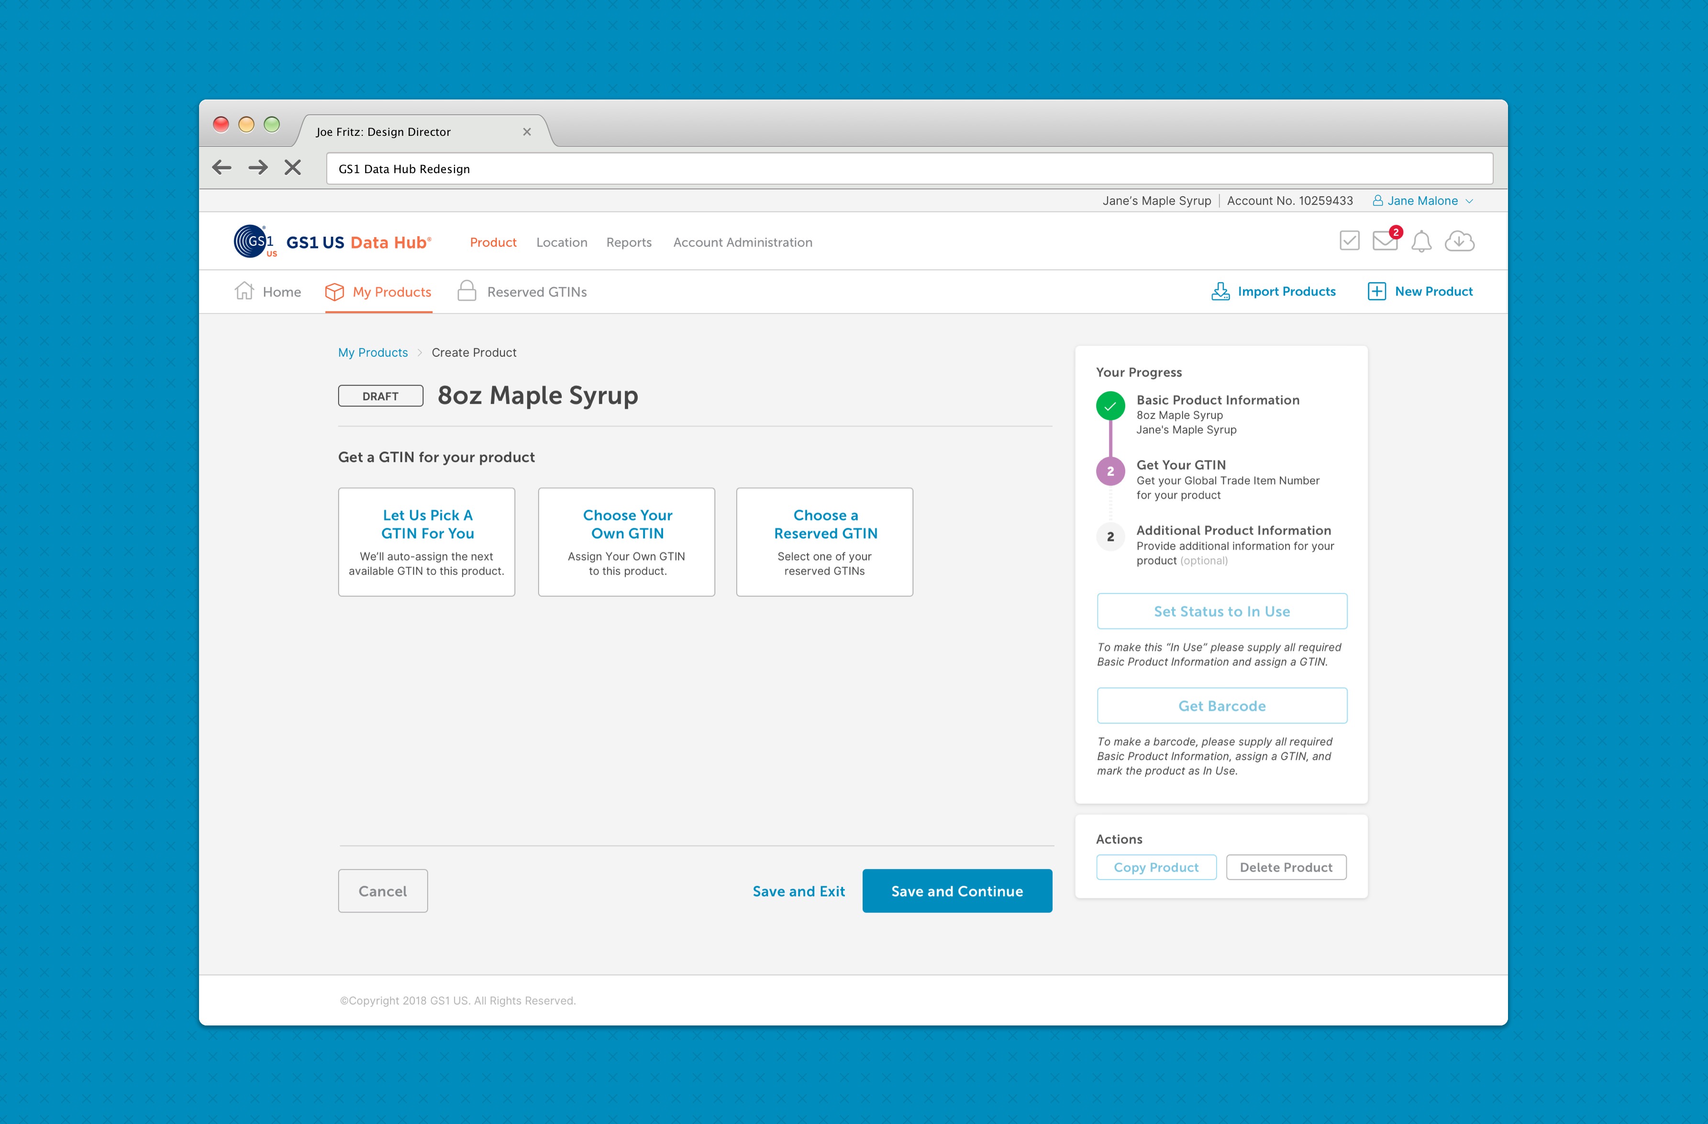Click the Additional Product Information step title
The width and height of the screenshot is (1708, 1124).
[1233, 530]
